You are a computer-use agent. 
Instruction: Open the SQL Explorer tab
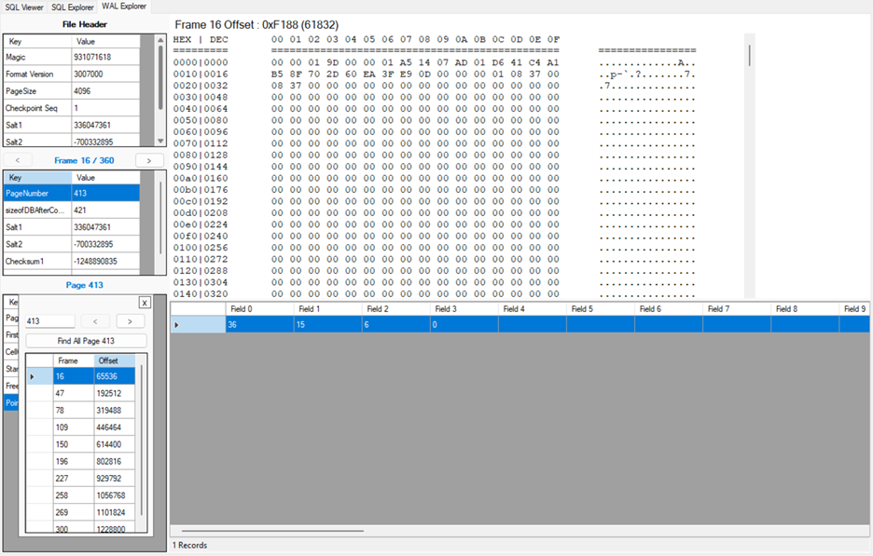[73, 7]
